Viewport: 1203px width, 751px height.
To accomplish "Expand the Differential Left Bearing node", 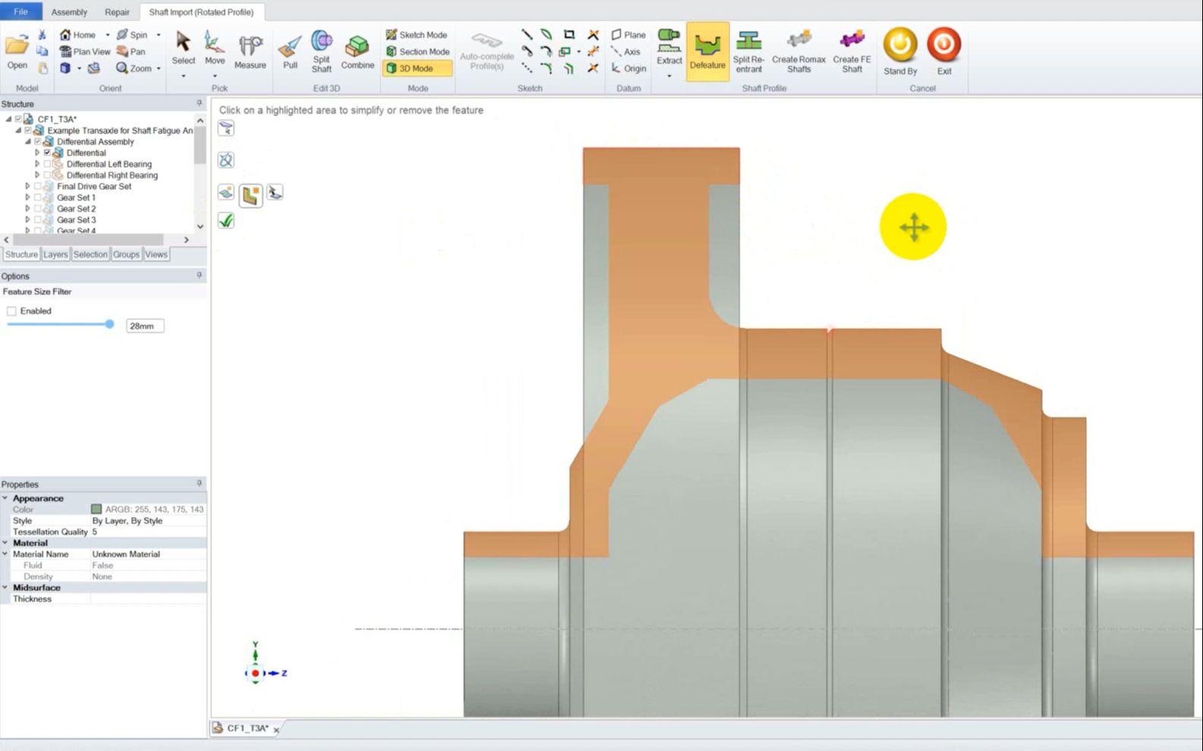I will pos(37,164).
